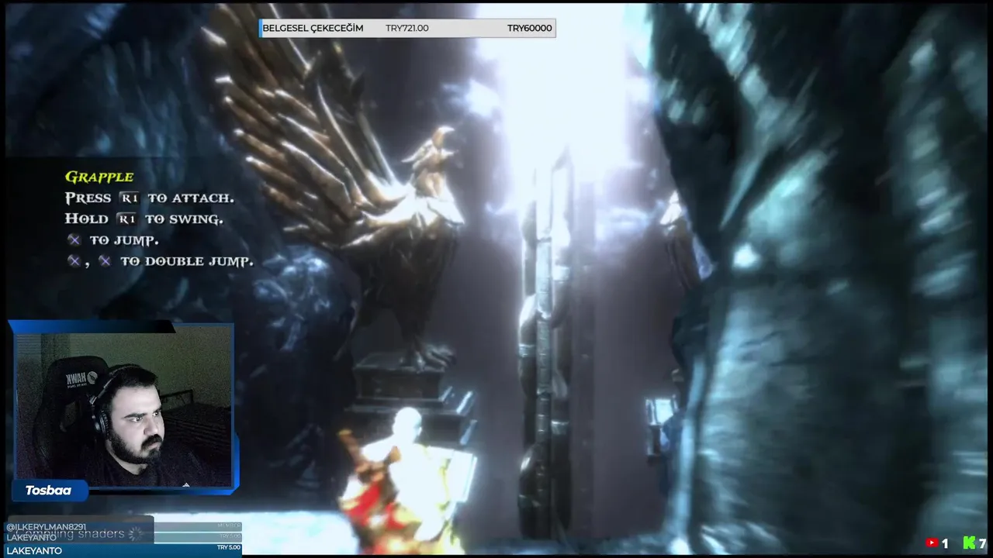Screen dimensions: 993x558
Task: Click the "TRY60000" goal target amount
Action: click(530, 28)
